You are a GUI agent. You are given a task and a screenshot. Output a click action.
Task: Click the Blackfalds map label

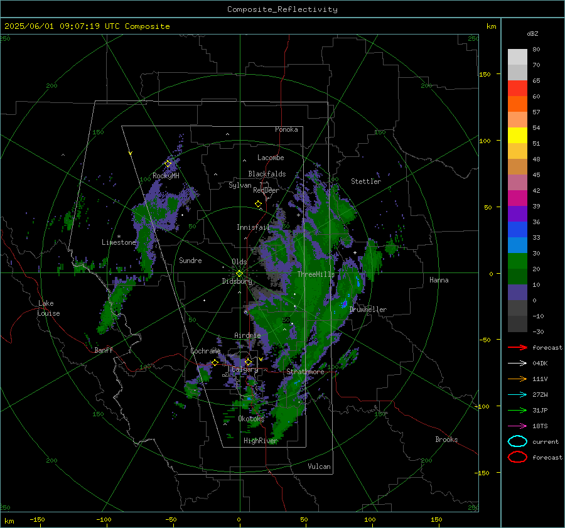[x=267, y=174]
